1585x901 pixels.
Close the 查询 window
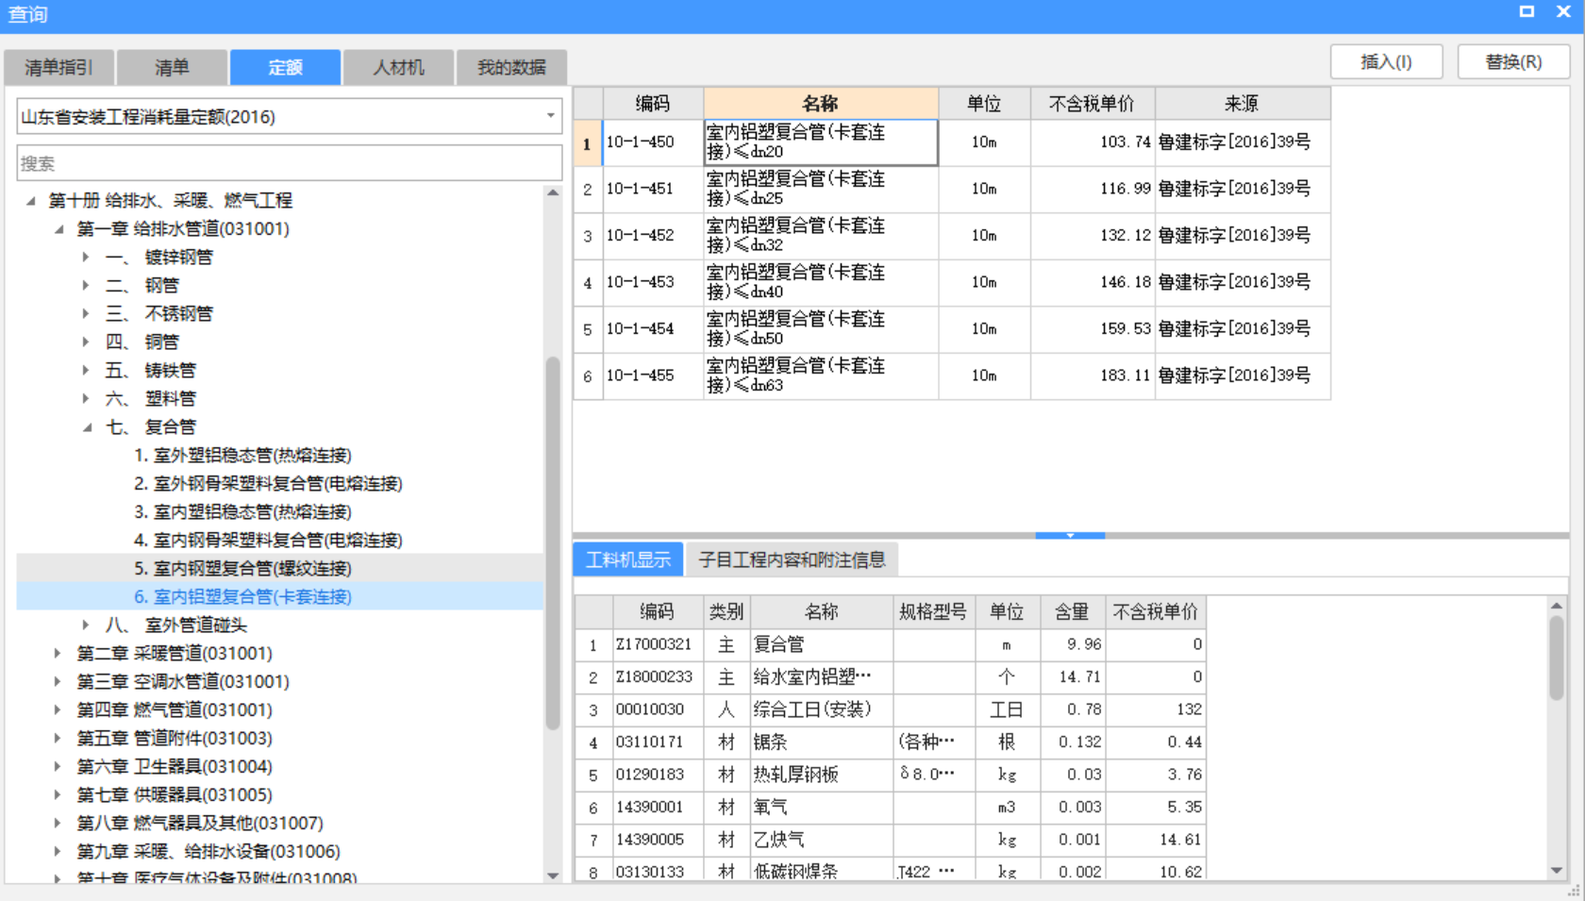coord(1563,12)
